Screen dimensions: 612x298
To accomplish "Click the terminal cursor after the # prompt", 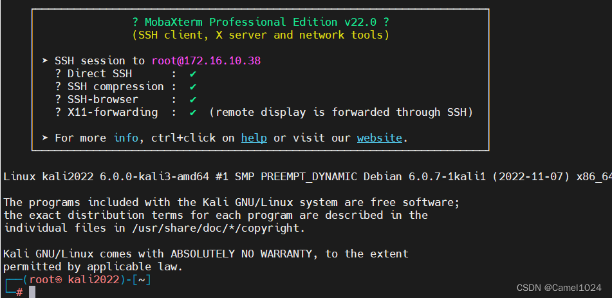I will tap(32, 292).
